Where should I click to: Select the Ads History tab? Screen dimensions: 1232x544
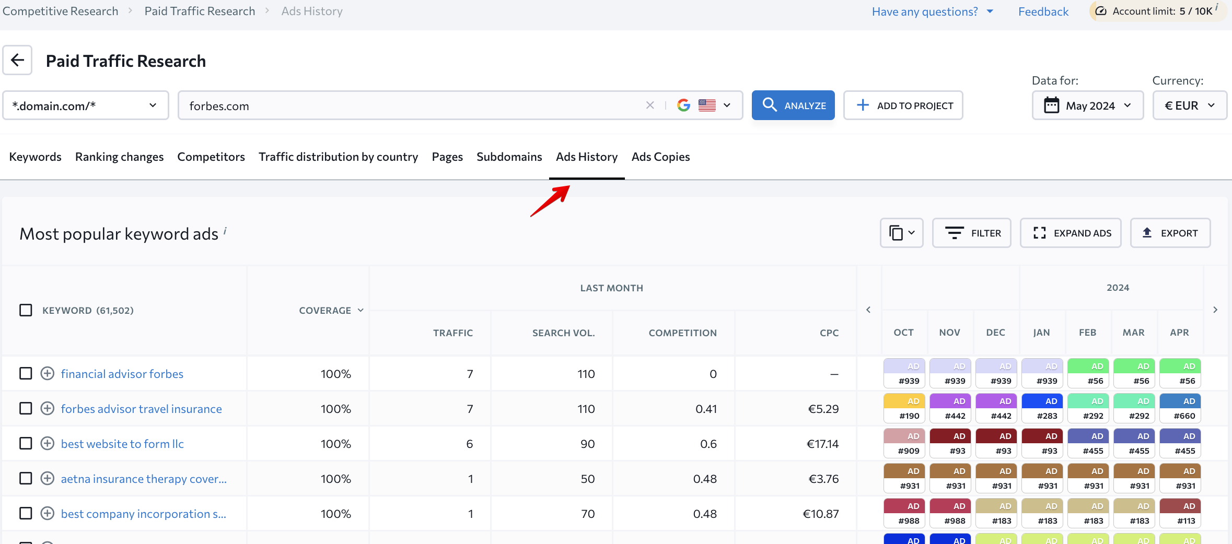coord(587,157)
